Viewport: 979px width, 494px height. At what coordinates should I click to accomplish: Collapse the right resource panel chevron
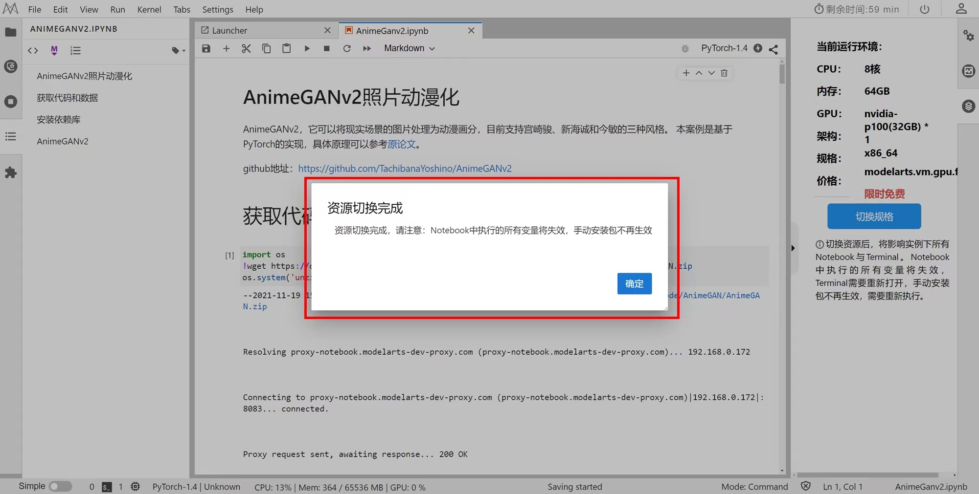coord(793,248)
